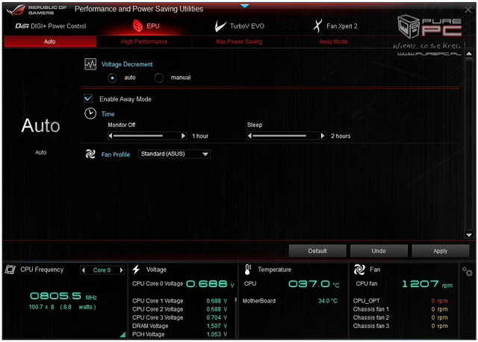Click the 100.7 x 8 multiplier text
The image size is (478, 342).
(x=42, y=307)
